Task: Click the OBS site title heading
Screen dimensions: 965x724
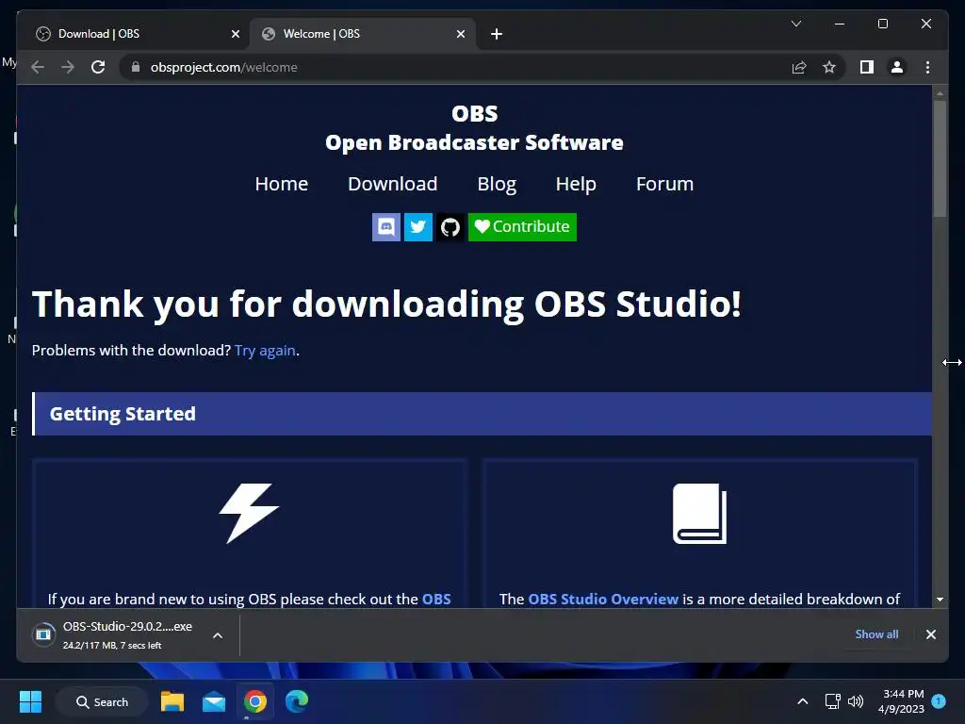Action: tap(475, 114)
